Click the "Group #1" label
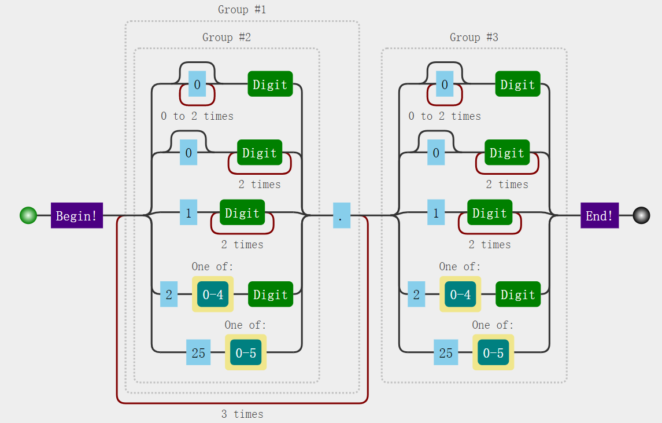 (242, 10)
